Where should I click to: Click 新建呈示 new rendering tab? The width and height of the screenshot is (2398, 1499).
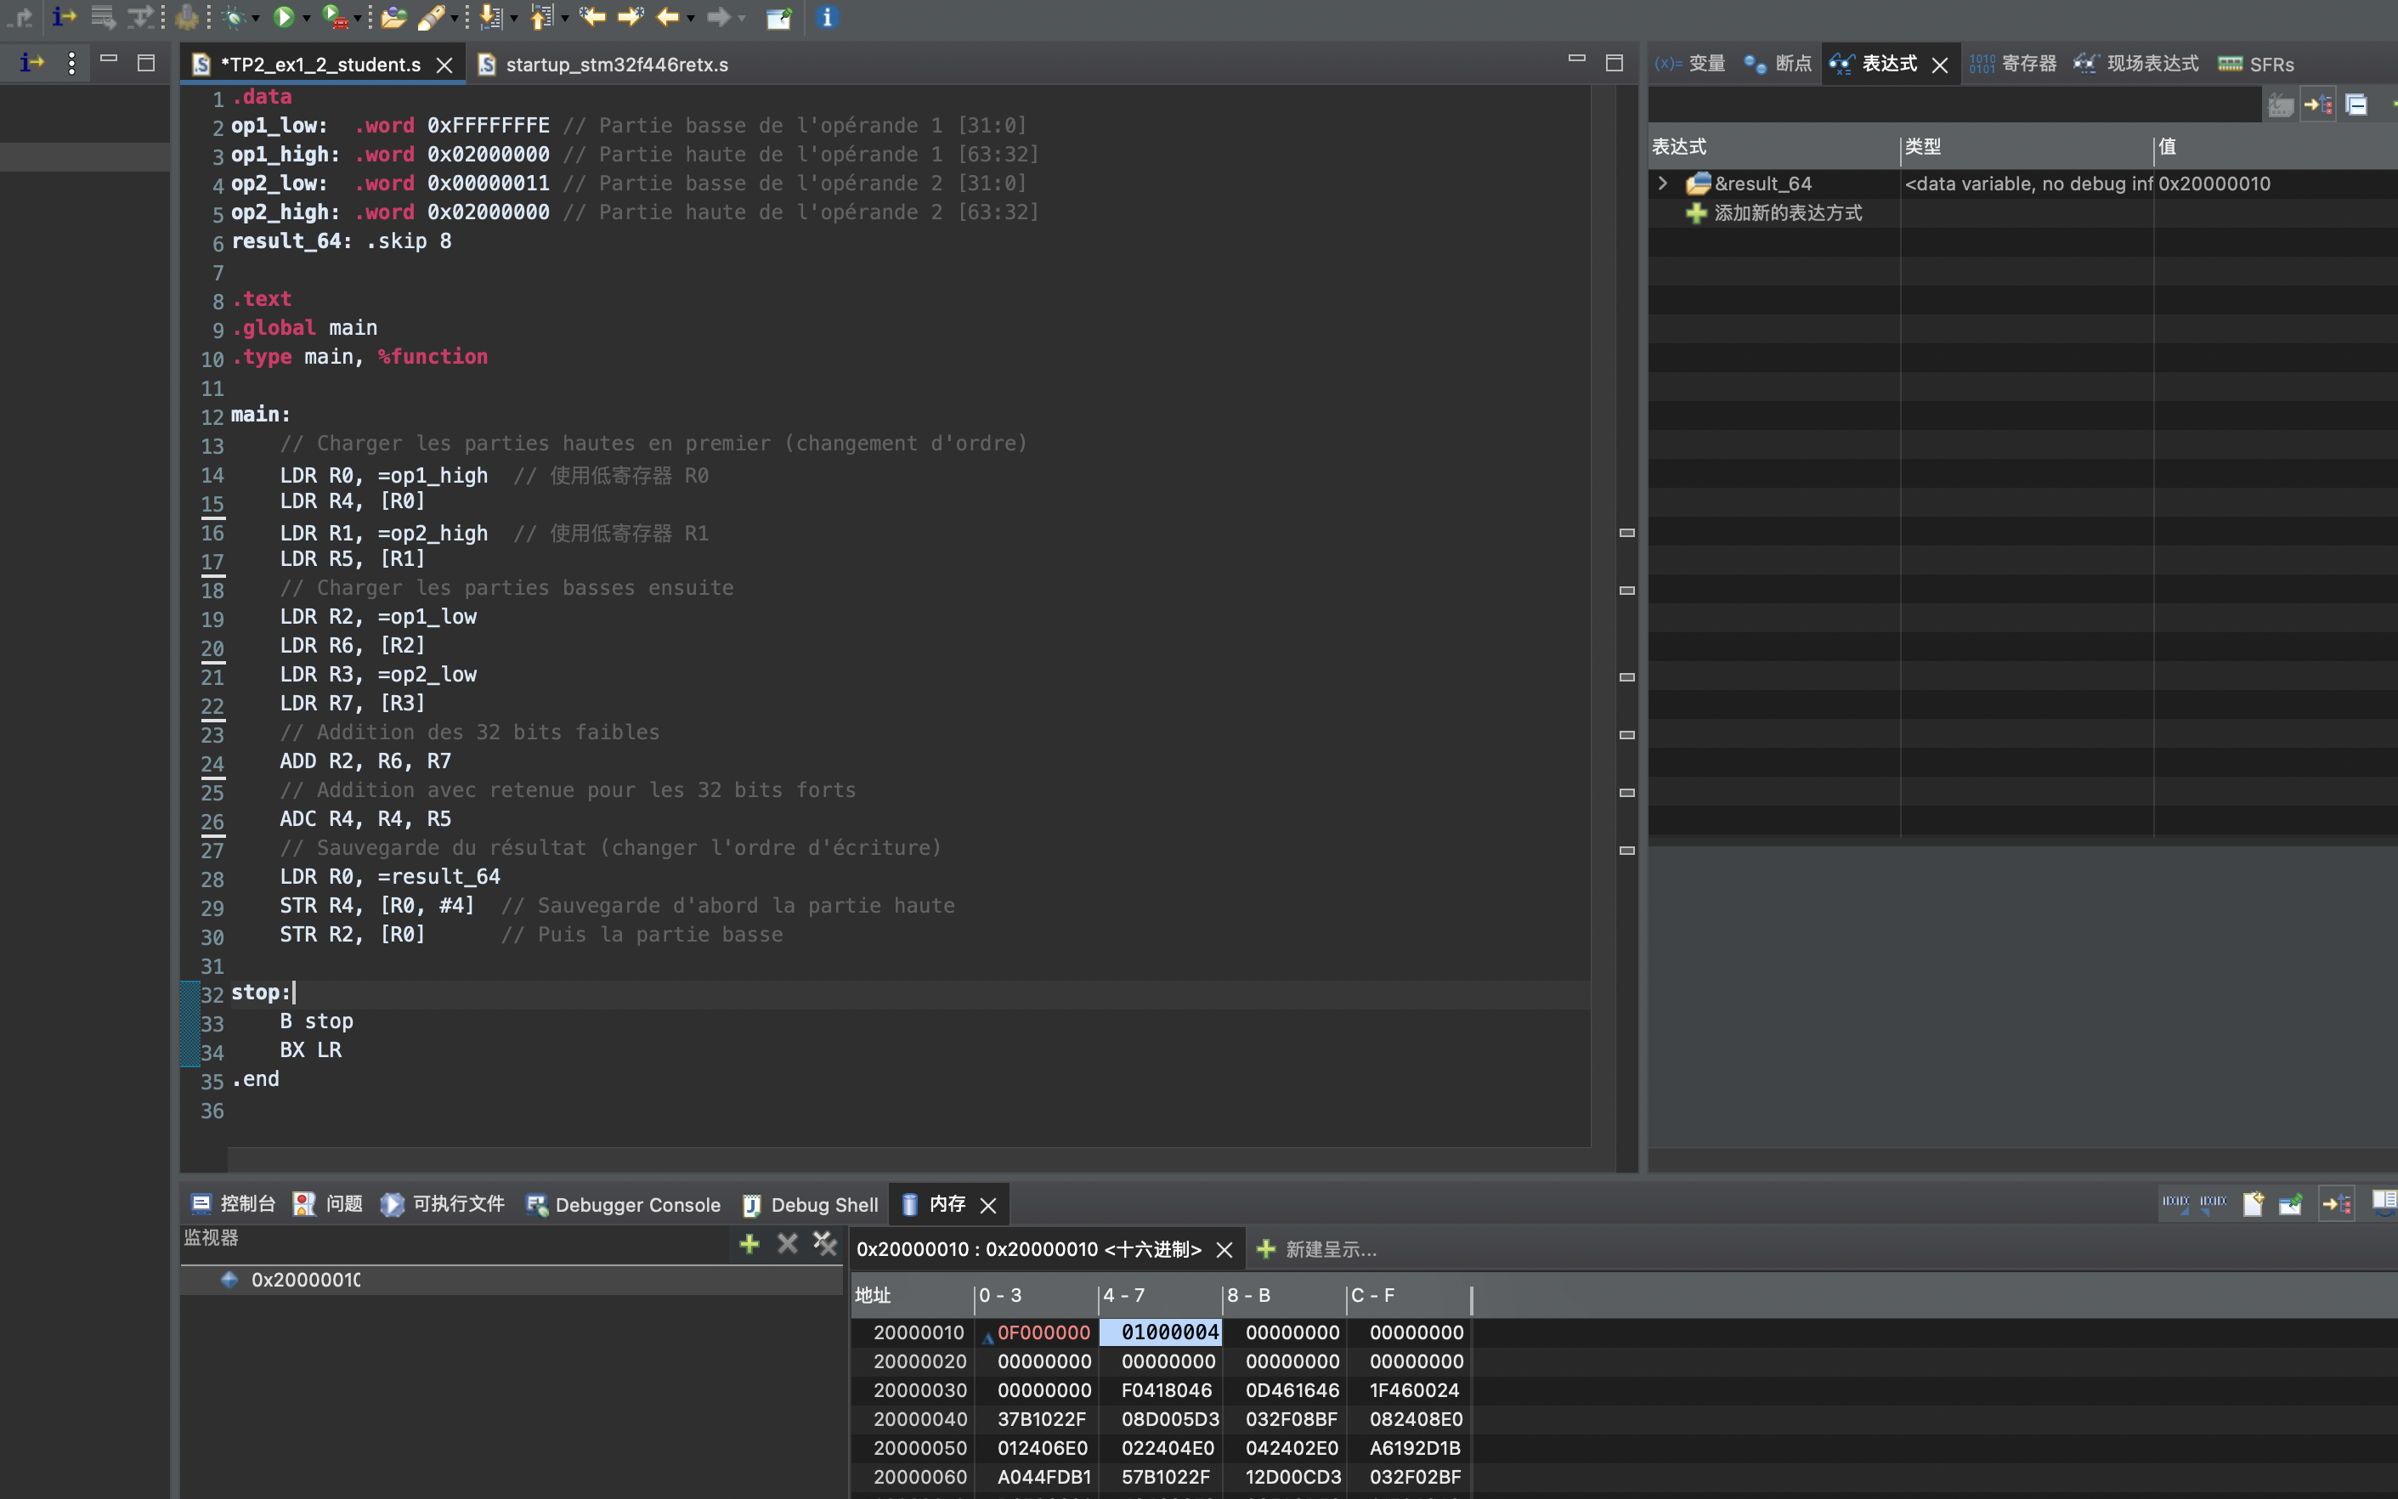click(x=1317, y=1249)
